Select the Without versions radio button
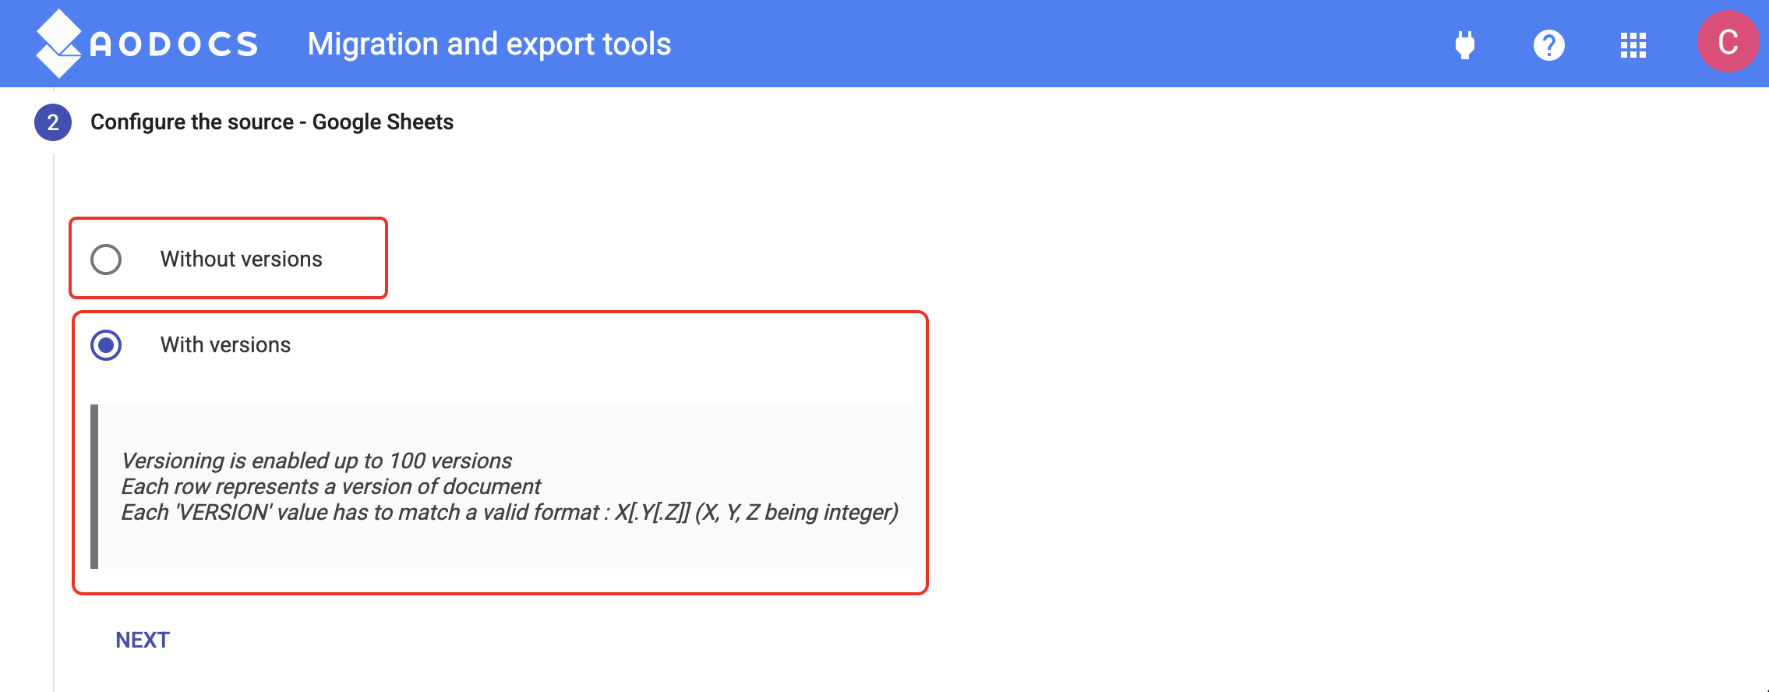 click(106, 259)
